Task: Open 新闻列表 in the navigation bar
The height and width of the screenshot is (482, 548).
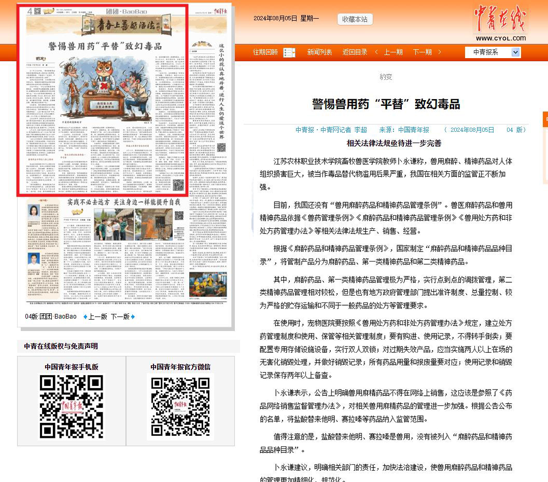Action: tap(319, 52)
